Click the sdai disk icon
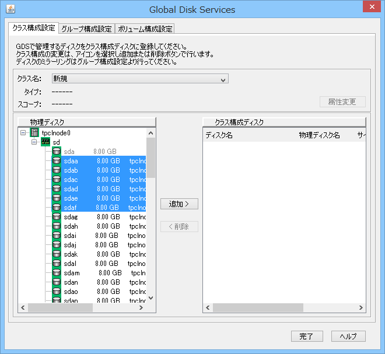385x354 pixels. pyautogui.click(x=57, y=235)
